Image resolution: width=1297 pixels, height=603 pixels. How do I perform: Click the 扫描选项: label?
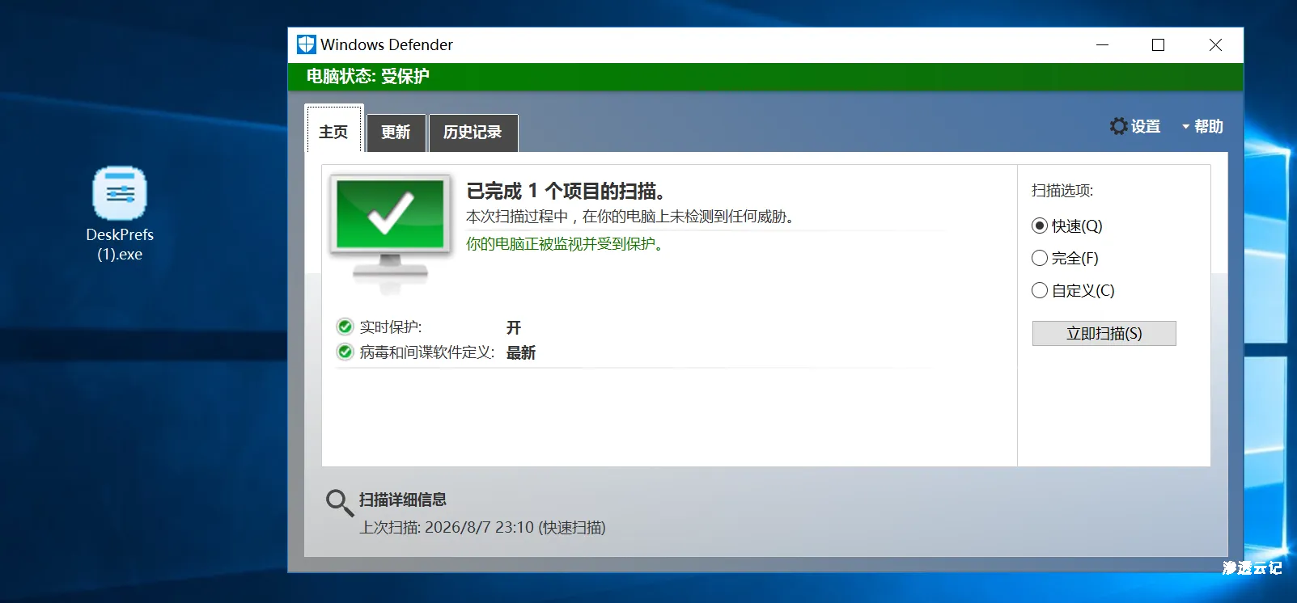point(1062,191)
